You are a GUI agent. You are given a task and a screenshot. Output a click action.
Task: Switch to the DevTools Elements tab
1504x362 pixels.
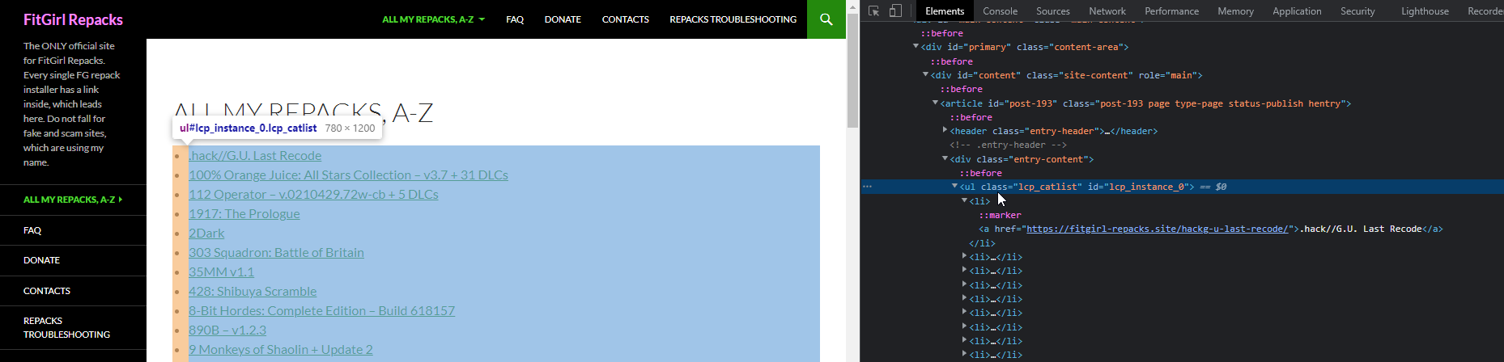(x=945, y=11)
